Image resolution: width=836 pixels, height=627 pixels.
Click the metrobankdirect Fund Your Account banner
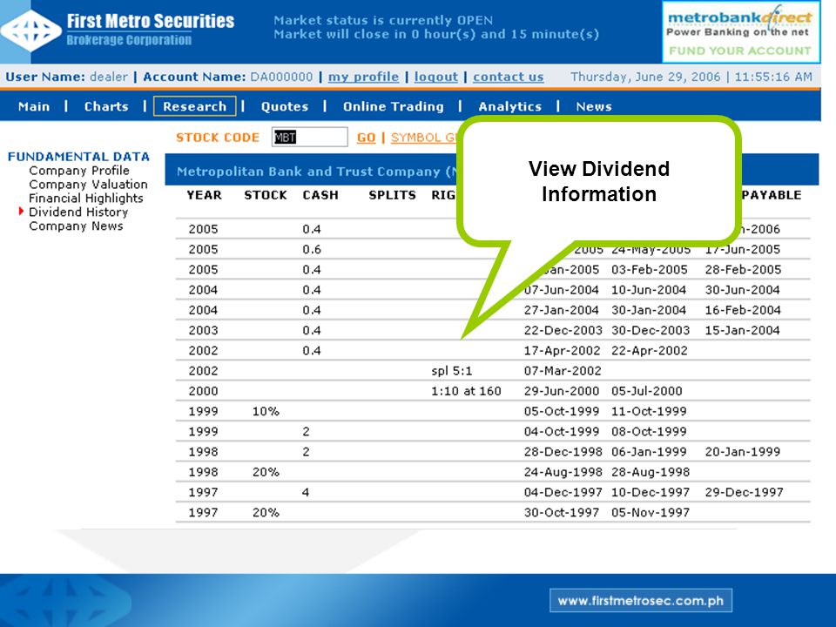[740, 32]
